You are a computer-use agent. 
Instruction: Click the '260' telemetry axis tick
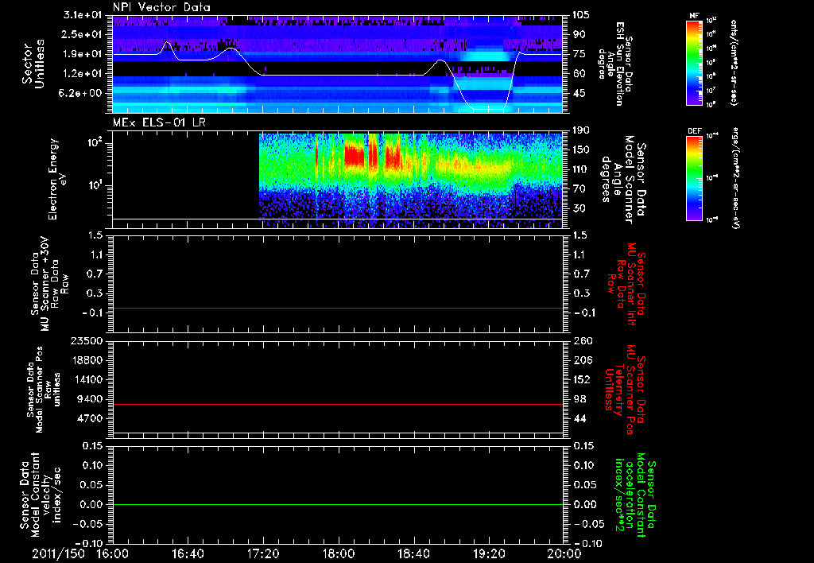pyautogui.click(x=581, y=340)
